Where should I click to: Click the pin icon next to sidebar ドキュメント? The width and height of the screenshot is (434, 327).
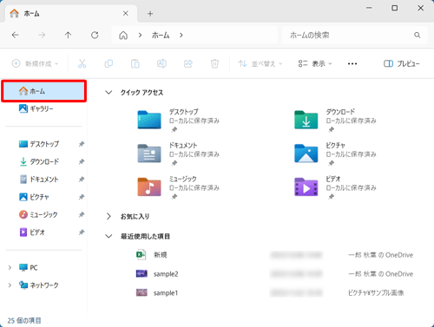(82, 180)
